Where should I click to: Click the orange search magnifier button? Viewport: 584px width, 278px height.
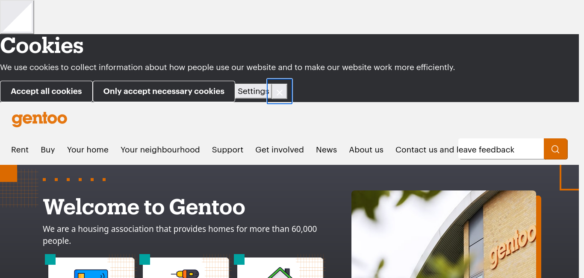point(555,149)
